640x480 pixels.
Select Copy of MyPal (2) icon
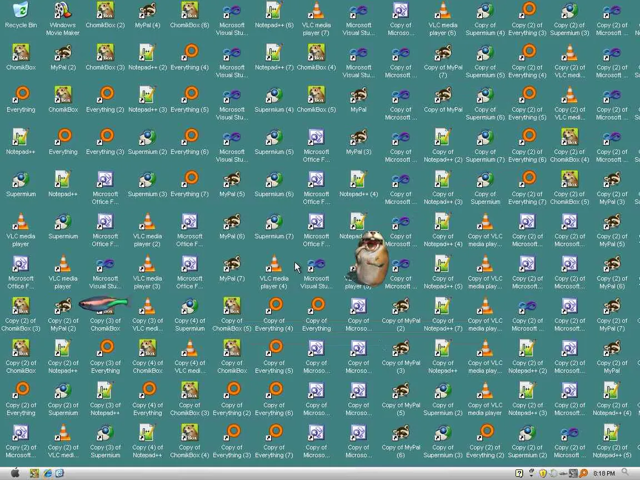401,314
